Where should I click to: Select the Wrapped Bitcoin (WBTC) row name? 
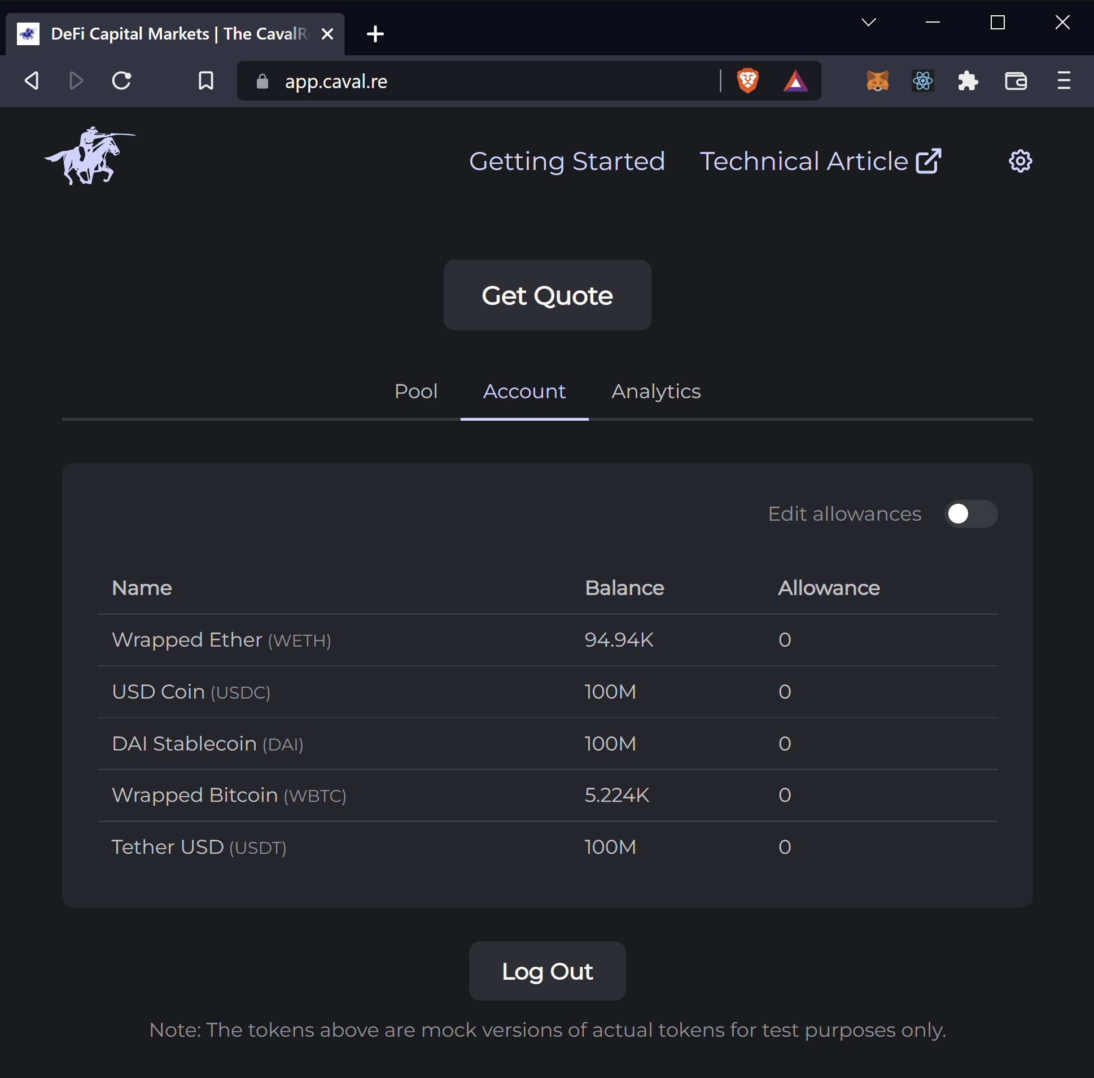[x=229, y=796]
